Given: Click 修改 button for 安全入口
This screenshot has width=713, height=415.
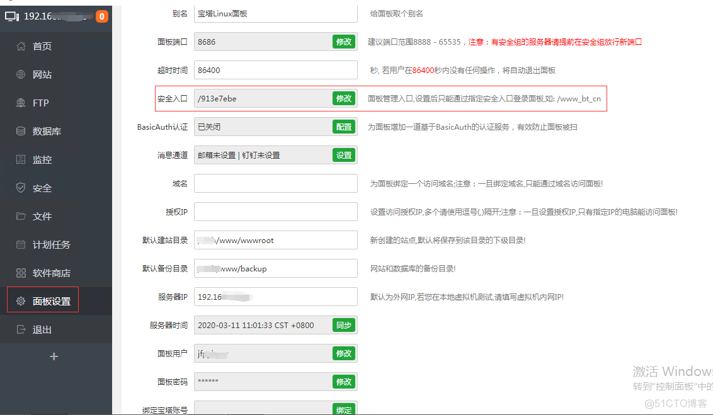Looking at the screenshot, I should click(344, 98).
